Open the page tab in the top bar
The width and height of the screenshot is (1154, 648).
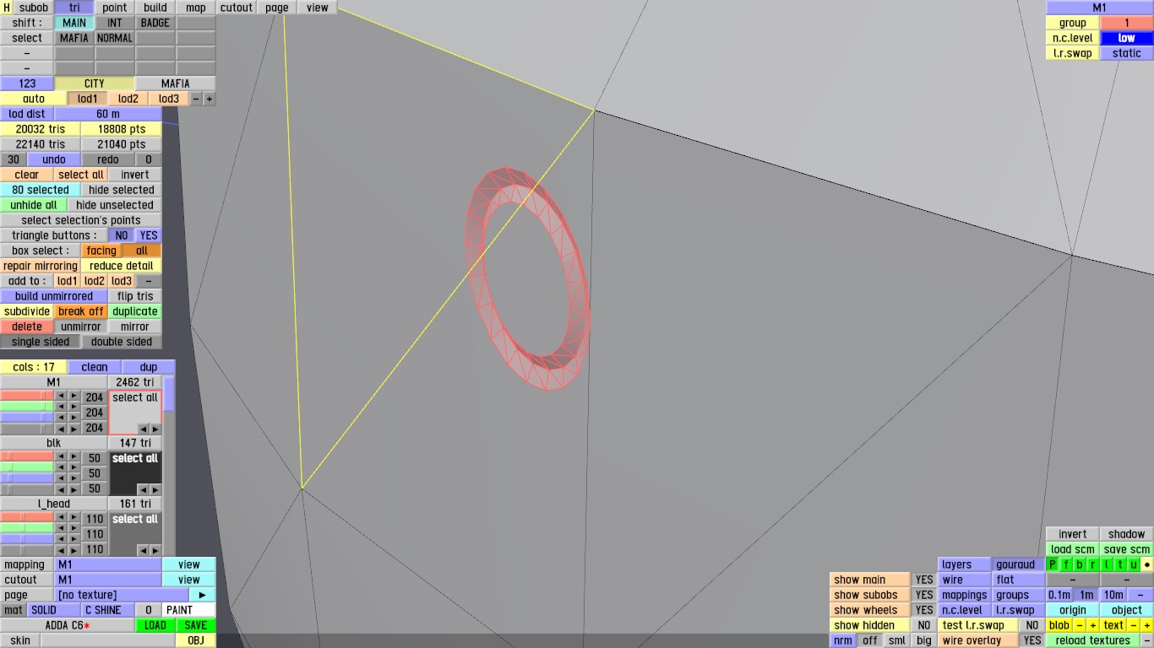pos(277,8)
